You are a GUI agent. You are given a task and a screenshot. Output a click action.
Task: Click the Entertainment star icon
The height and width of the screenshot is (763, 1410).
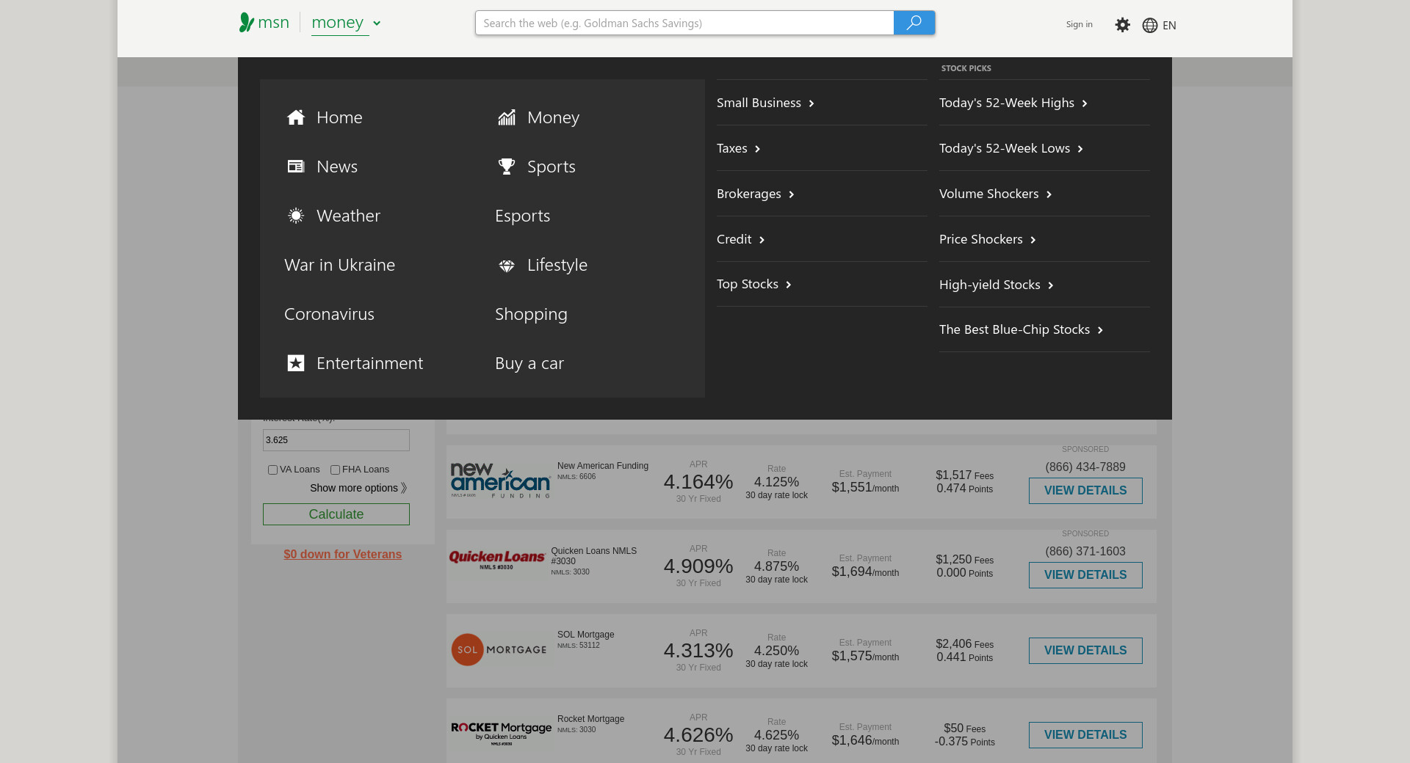[x=296, y=363]
